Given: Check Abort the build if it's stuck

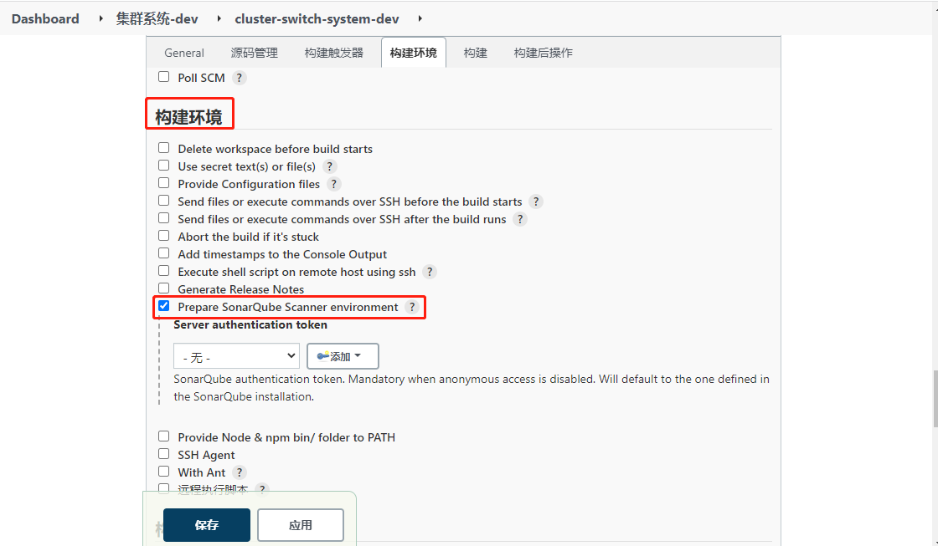Looking at the screenshot, I should click(163, 236).
